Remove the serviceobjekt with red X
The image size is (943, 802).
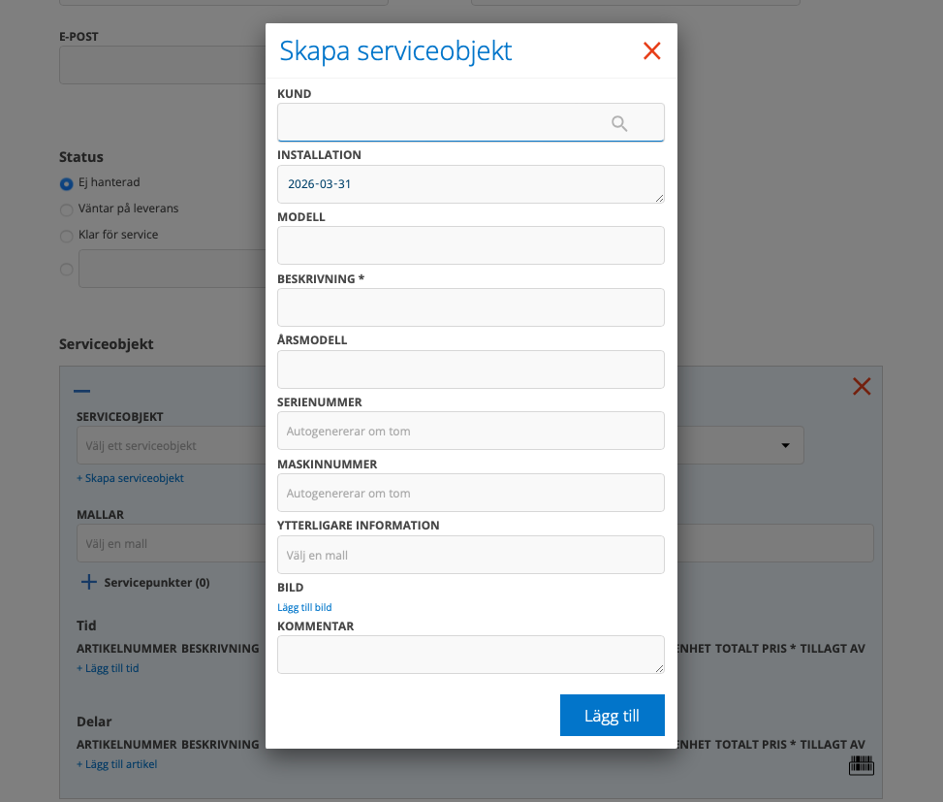pos(861,387)
